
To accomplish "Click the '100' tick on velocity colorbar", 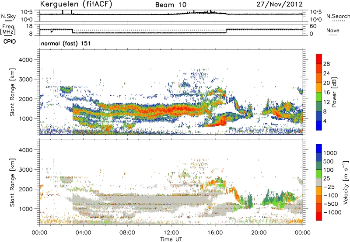I will click(329, 170).
